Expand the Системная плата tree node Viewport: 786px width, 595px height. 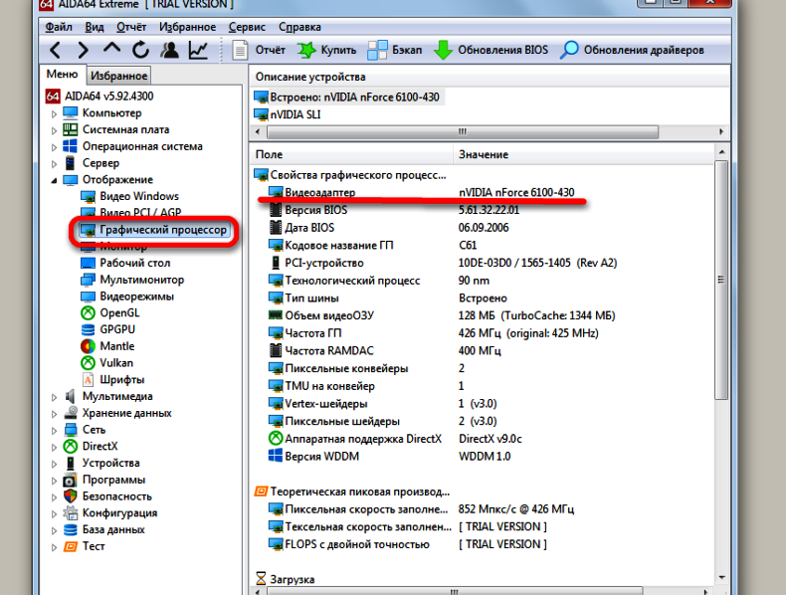click(x=54, y=130)
